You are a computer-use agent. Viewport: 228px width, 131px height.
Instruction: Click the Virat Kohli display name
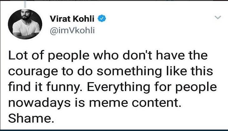tap(72, 19)
